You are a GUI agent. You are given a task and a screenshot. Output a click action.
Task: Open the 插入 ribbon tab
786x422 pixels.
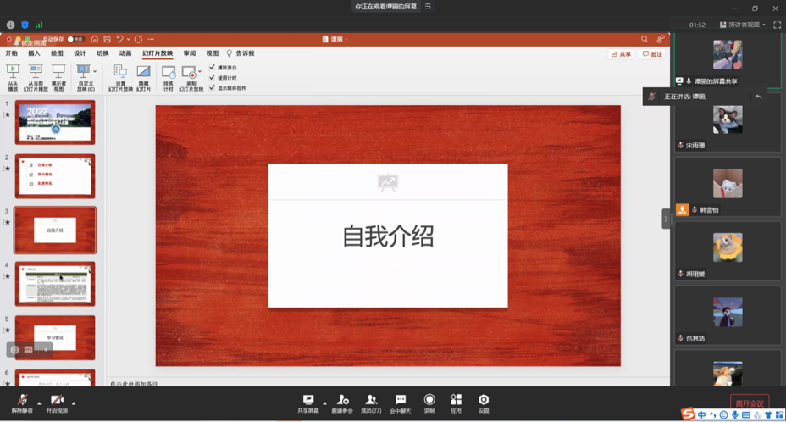click(34, 53)
